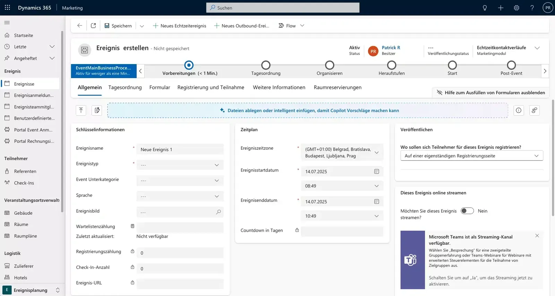This screenshot has height=296, width=555.
Task: Open the settings gear icon
Action: (516, 8)
